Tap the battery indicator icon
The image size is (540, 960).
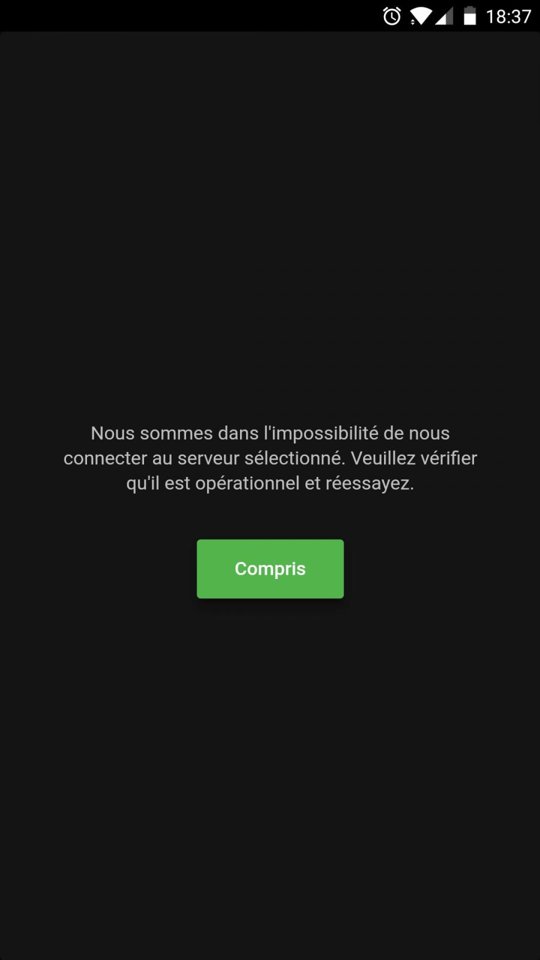[470, 16]
